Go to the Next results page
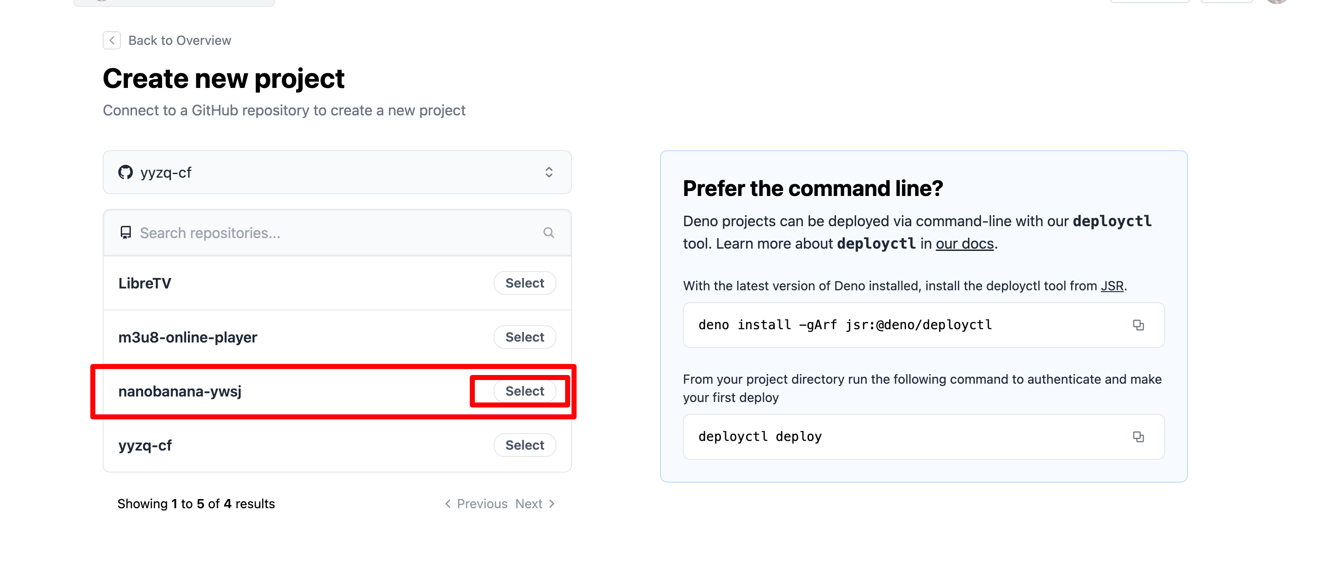This screenshot has height=576, width=1320. pos(529,504)
